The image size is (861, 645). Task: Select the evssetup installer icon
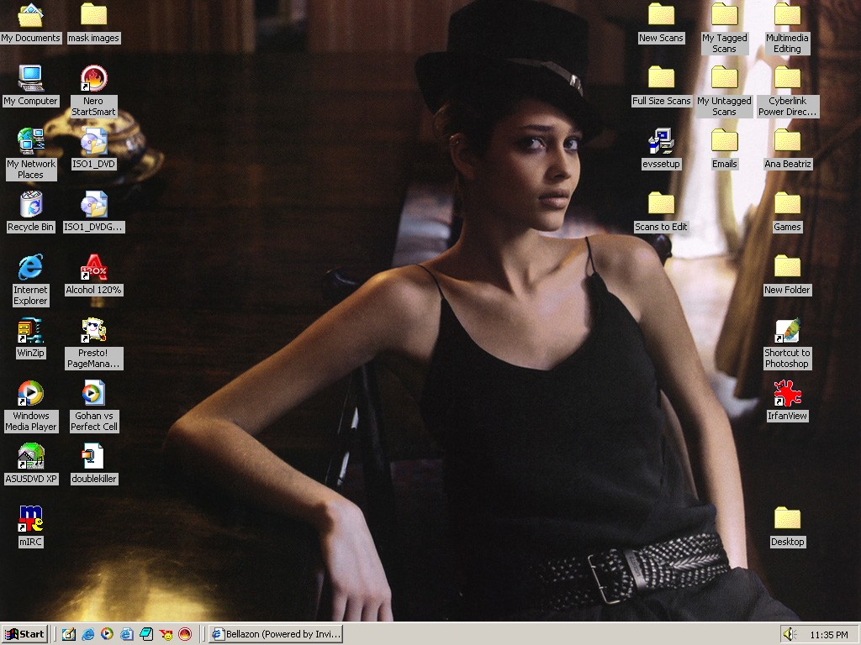[661, 141]
